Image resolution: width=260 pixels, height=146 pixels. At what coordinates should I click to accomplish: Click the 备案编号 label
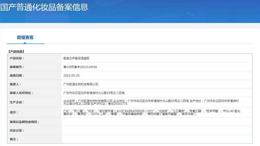[x=17, y=67]
